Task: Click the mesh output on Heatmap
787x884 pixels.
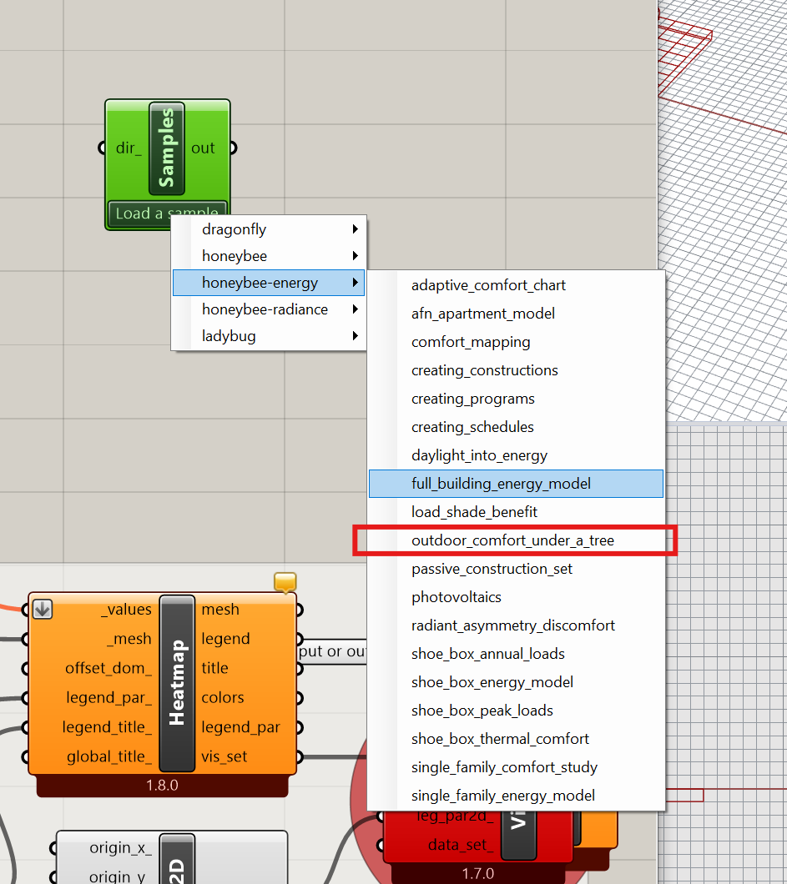Action: pos(220,610)
